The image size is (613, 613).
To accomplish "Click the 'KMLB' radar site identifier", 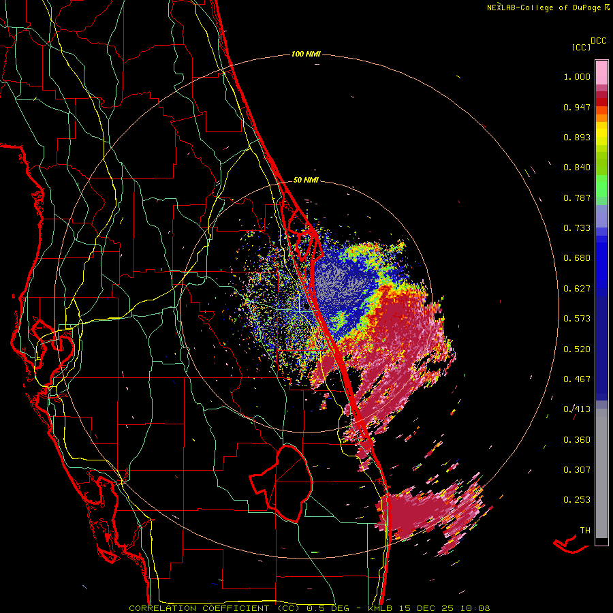I will (x=381, y=608).
